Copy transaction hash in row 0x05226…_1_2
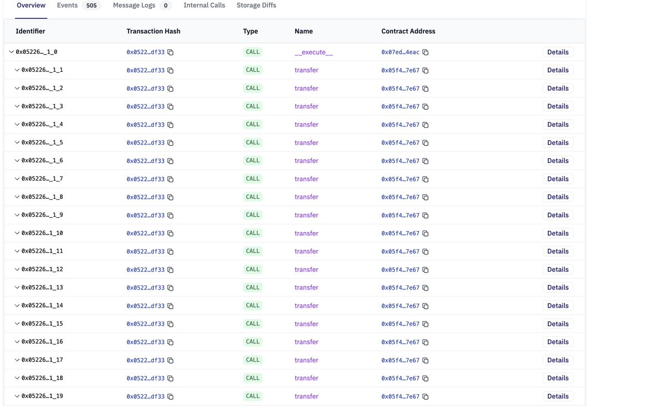This screenshot has height=406, width=667. click(x=171, y=89)
